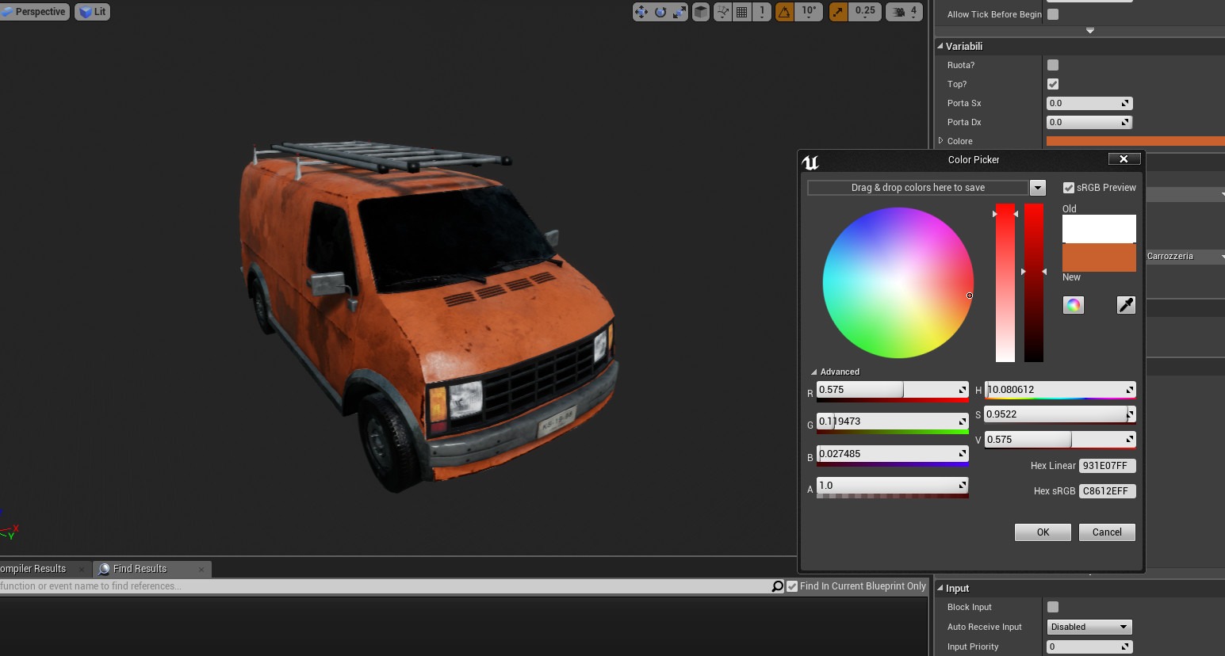
Task: Toggle rotation snapping angle icon
Action: coord(784,12)
